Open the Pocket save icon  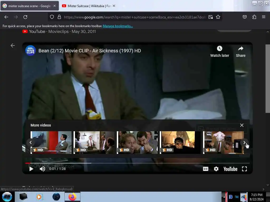pos(244,17)
